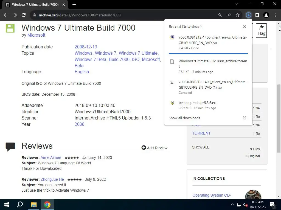Close the Recent Downloads popup
The height and width of the screenshot is (210, 281).
[x=245, y=27]
